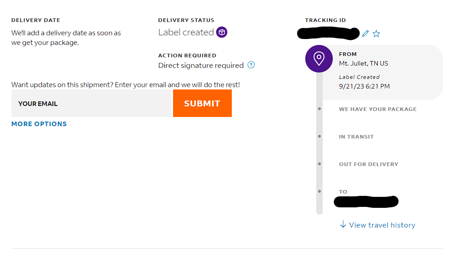Select the OUT FOR DELIVERY step label
Image resolution: width=476 pixels, height=267 pixels.
[x=369, y=164]
